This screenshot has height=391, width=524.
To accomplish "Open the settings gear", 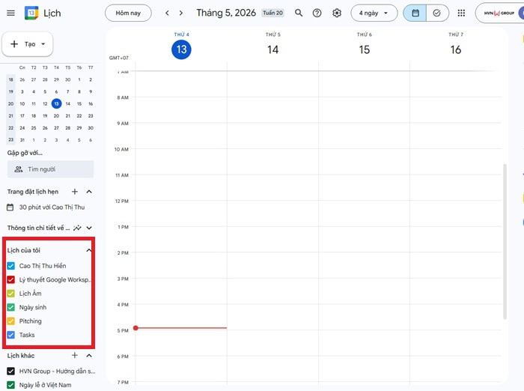I will pos(337,13).
